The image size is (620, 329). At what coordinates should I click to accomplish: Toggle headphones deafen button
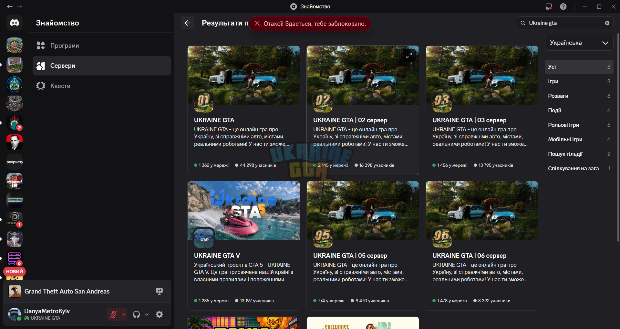137,314
